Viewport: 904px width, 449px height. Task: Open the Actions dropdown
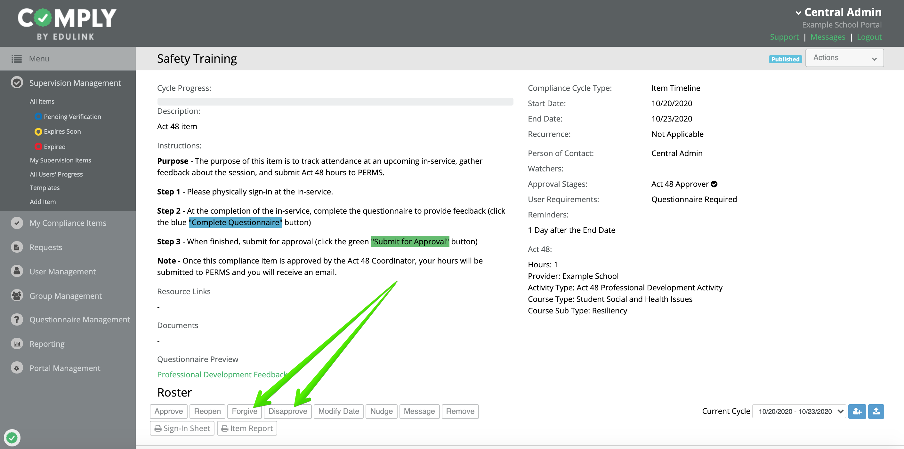coord(844,58)
